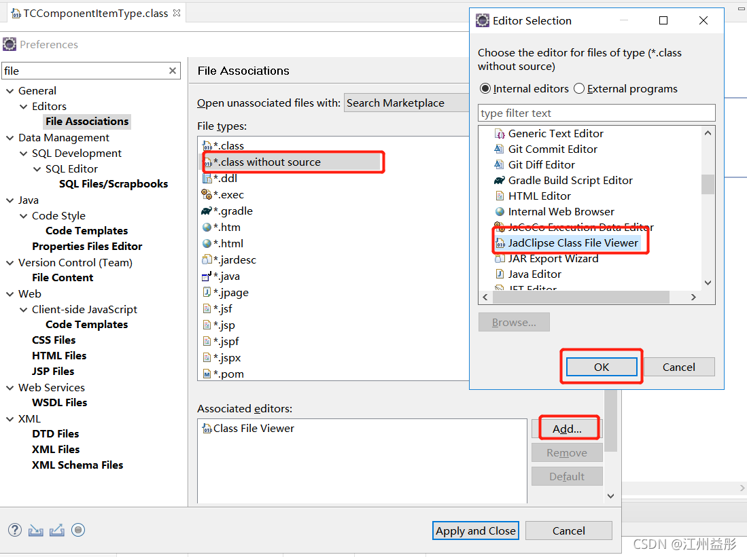
Task: Click the oomph preference recorder icon
Action: point(78,530)
